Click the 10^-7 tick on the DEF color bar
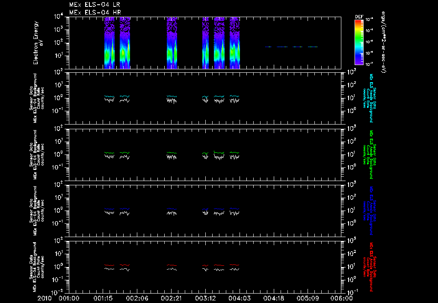Screen dimensions: 438x303 [x=369, y=64]
